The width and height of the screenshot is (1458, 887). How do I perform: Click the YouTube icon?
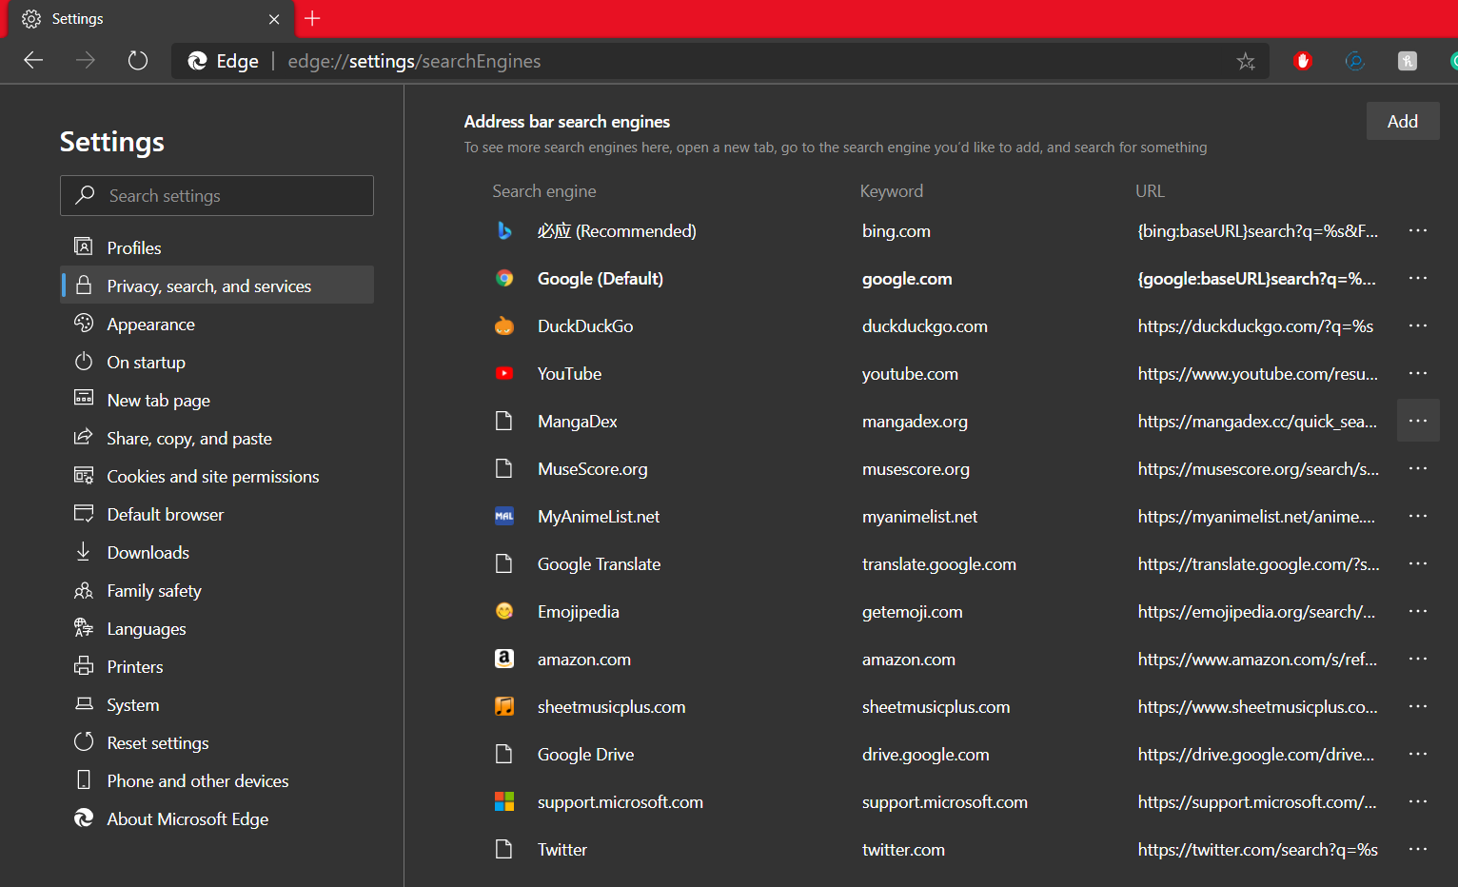pyautogui.click(x=504, y=374)
